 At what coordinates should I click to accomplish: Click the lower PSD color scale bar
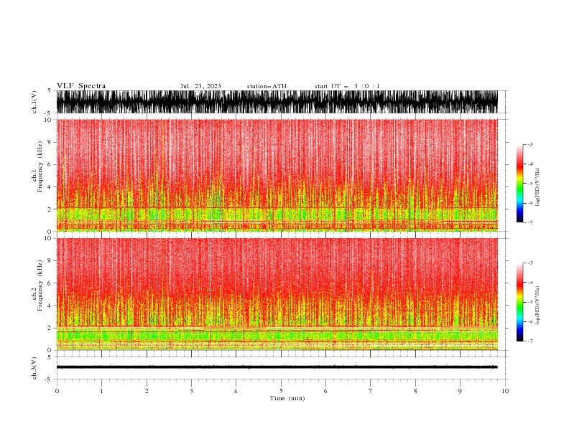click(x=519, y=302)
